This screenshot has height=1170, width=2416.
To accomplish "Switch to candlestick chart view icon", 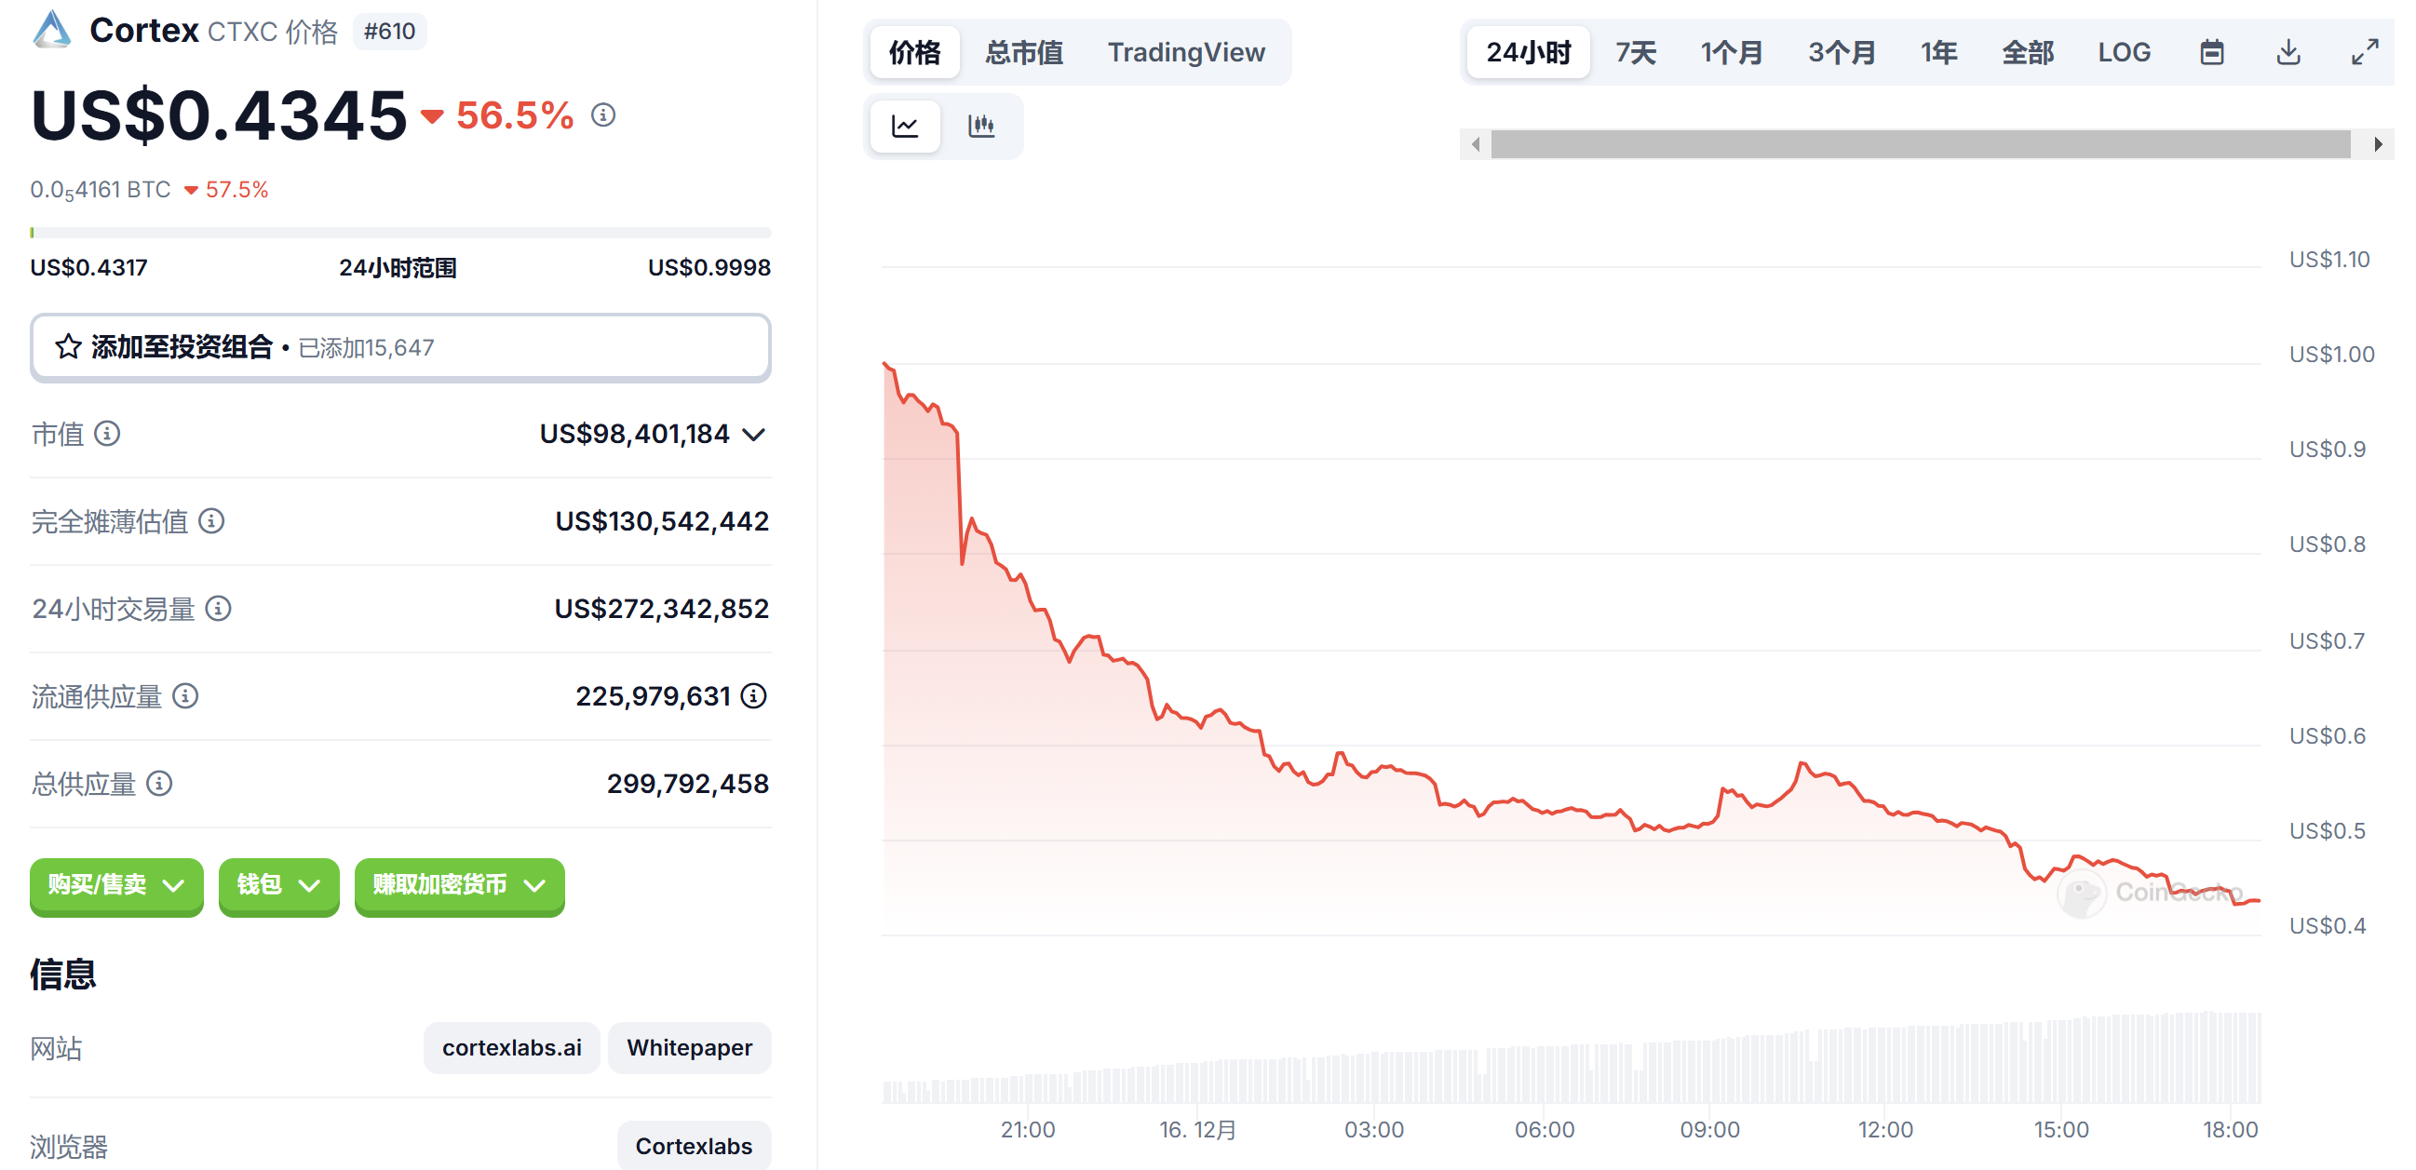I will pos(981,126).
